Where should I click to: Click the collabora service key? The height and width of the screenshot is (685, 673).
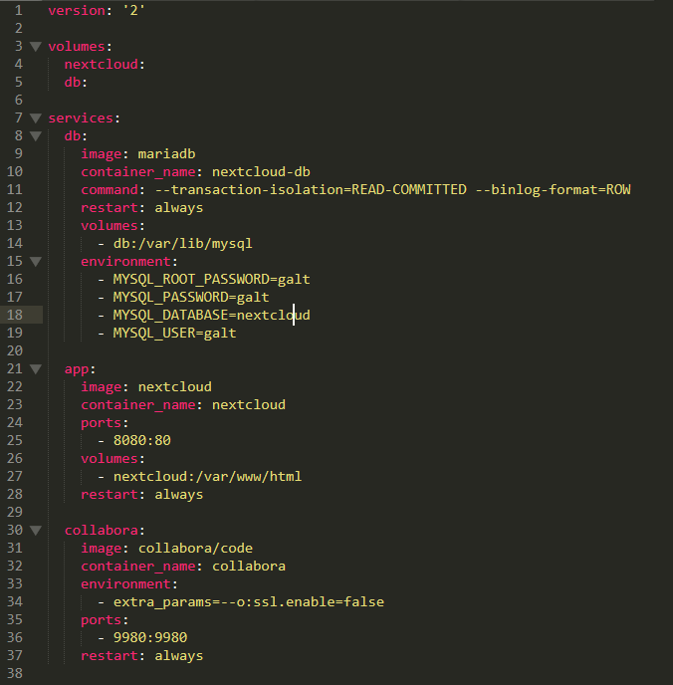point(102,531)
